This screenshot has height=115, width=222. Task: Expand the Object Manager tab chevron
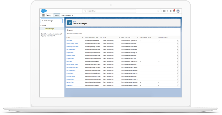(73, 15)
